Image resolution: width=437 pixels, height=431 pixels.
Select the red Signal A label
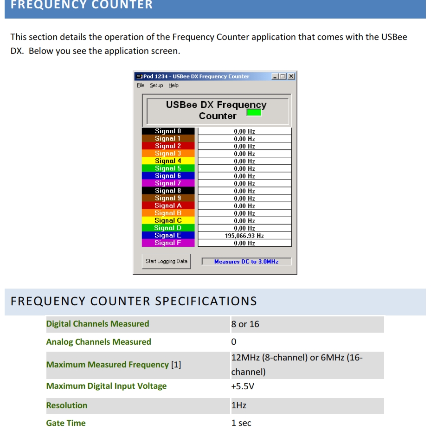point(168,206)
